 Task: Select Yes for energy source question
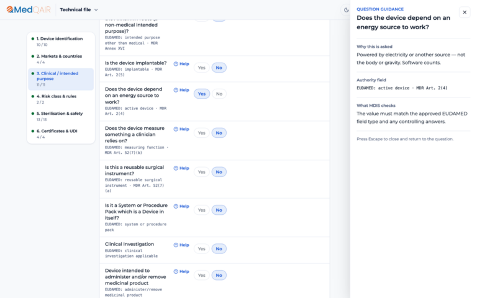click(x=202, y=94)
